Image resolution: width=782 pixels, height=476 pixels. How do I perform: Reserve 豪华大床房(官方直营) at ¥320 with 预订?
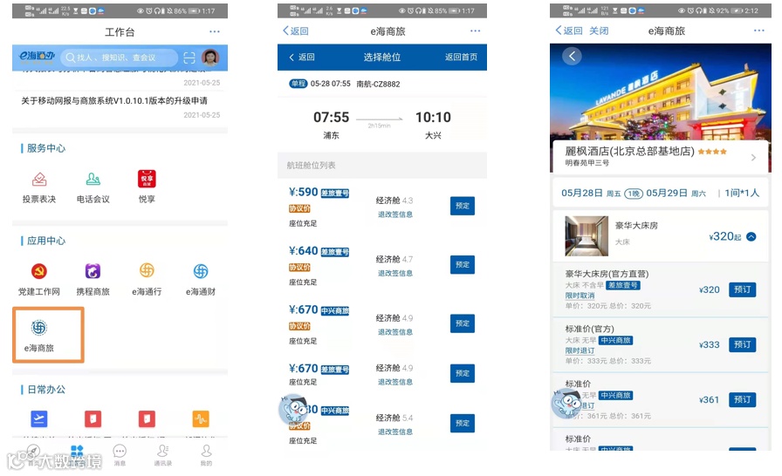click(742, 289)
